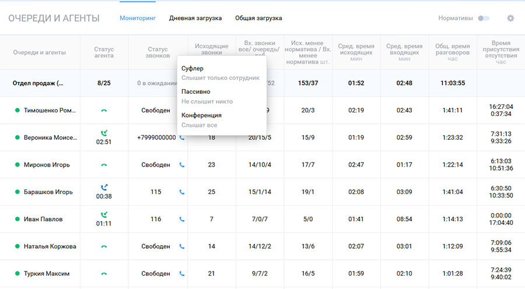This screenshot has height=289, width=525.
Task: Select Суфлер listening mode
Action: coord(220,73)
